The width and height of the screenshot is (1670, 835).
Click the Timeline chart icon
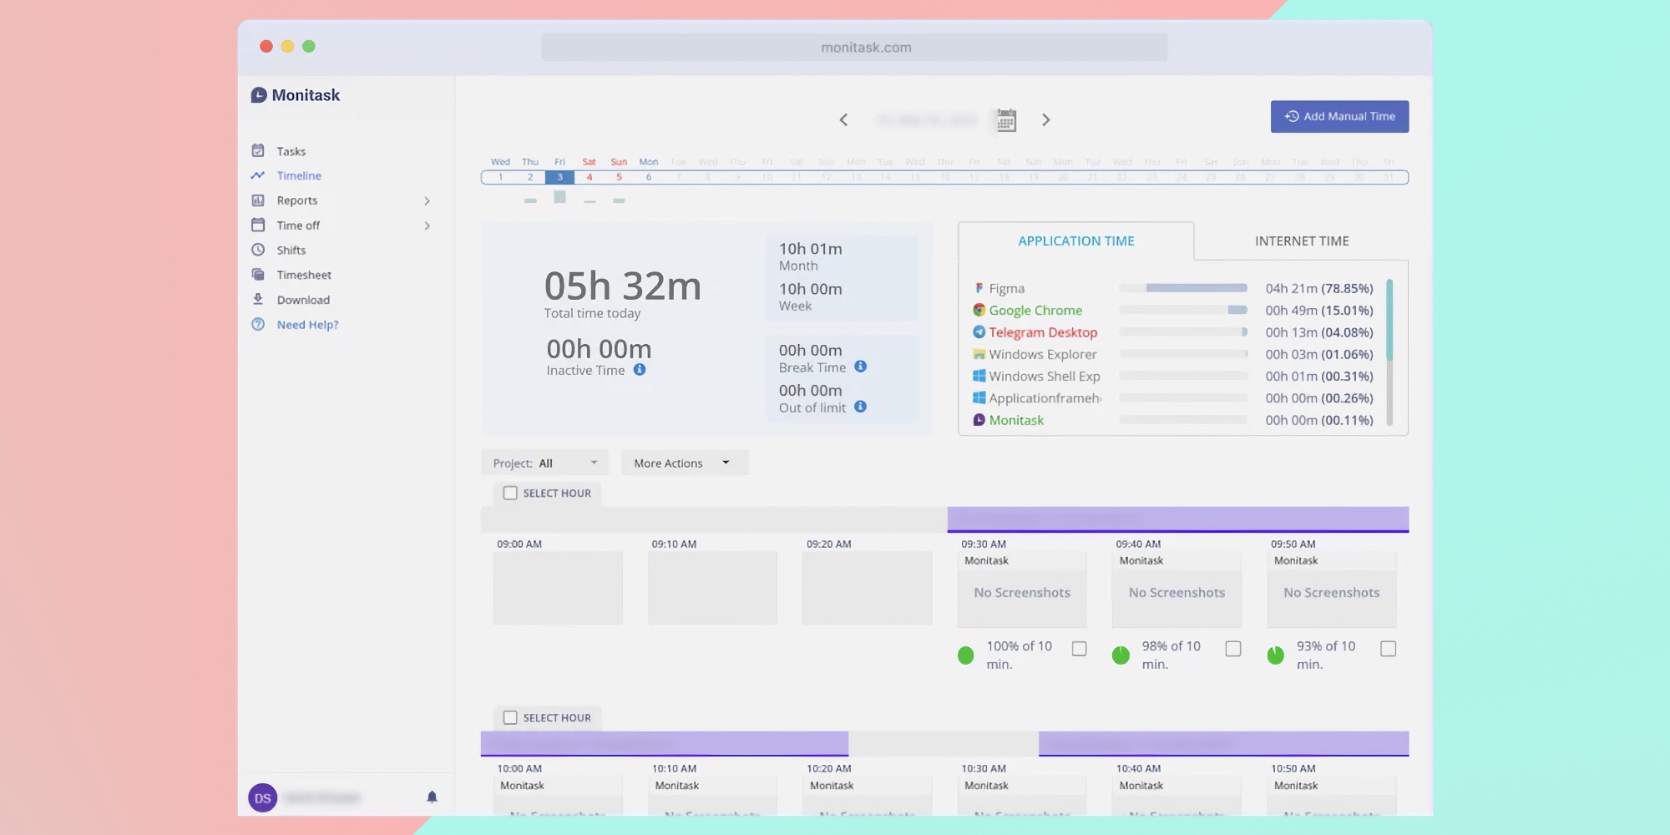point(258,175)
